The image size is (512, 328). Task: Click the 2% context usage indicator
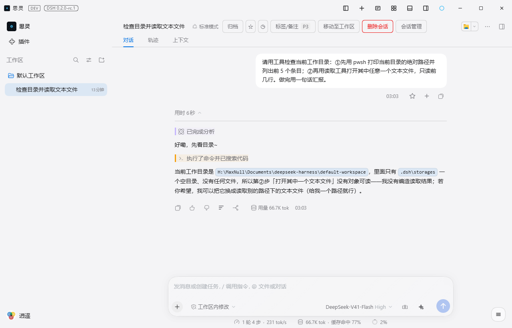tap(380, 322)
